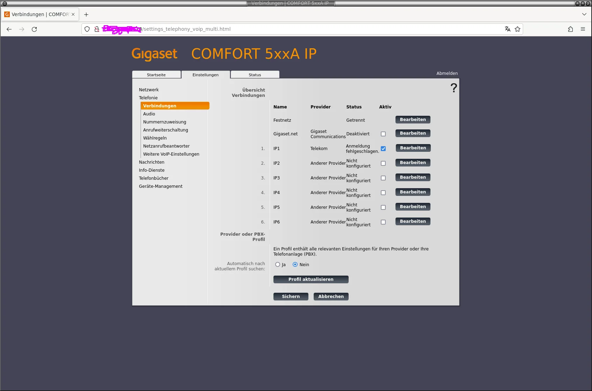The height and width of the screenshot is (391, 592).
Task: Click Bearbeiten for IP3
Action: click(413, 177)
